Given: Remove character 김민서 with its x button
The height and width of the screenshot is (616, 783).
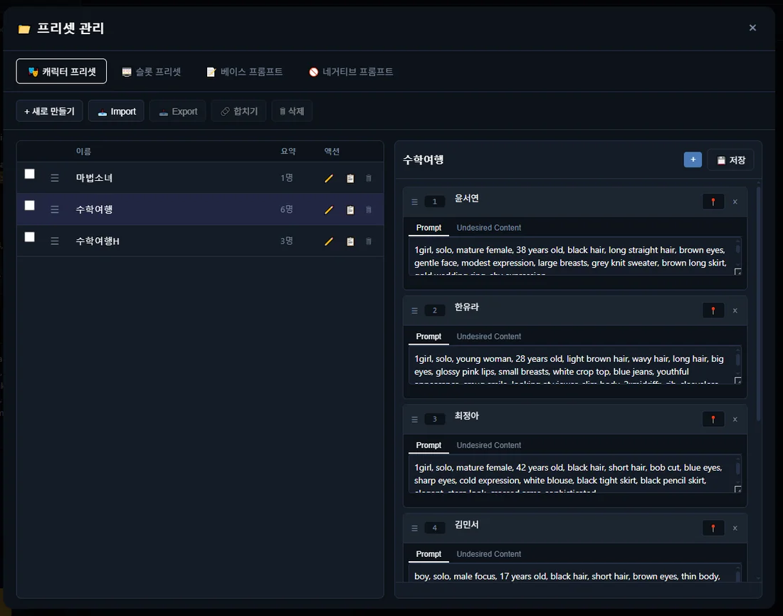Looking at the screenshot, I should point(735,528).
